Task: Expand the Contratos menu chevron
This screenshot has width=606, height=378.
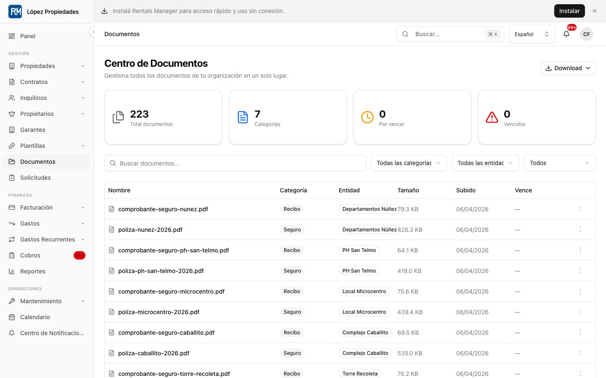Action: [83, 82]
